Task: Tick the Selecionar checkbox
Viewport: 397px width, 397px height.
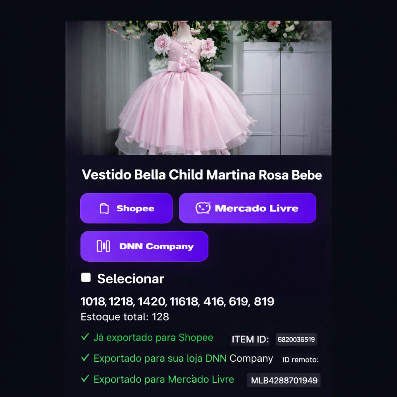Action: coord(86,277)
